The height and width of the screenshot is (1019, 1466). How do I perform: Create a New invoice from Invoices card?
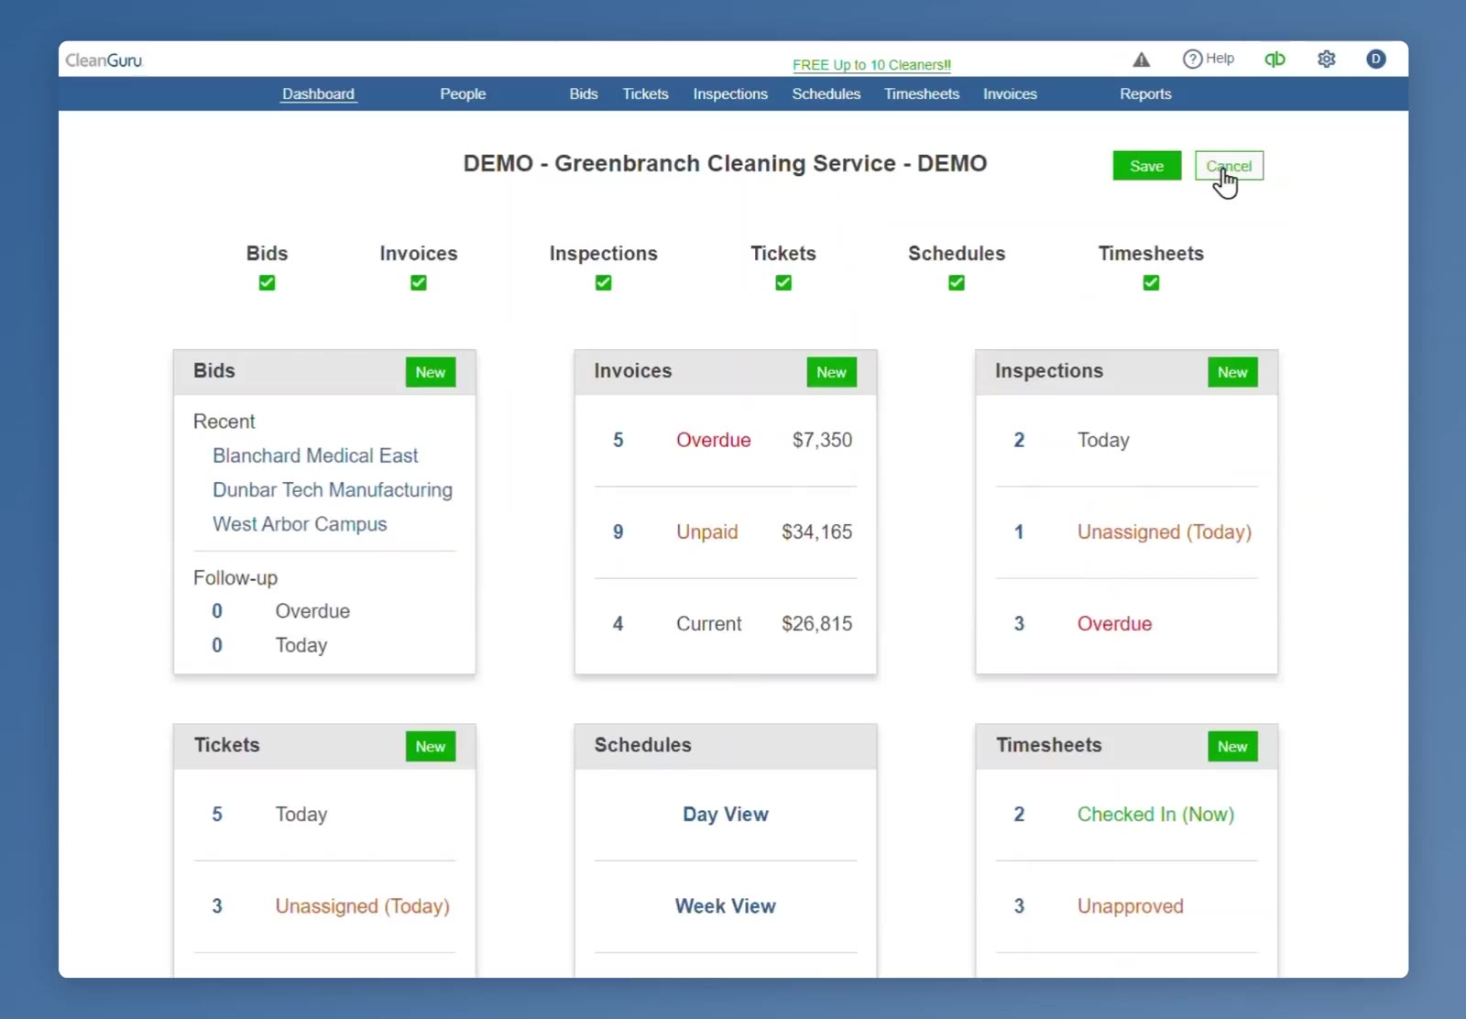(x=831, y=372)
